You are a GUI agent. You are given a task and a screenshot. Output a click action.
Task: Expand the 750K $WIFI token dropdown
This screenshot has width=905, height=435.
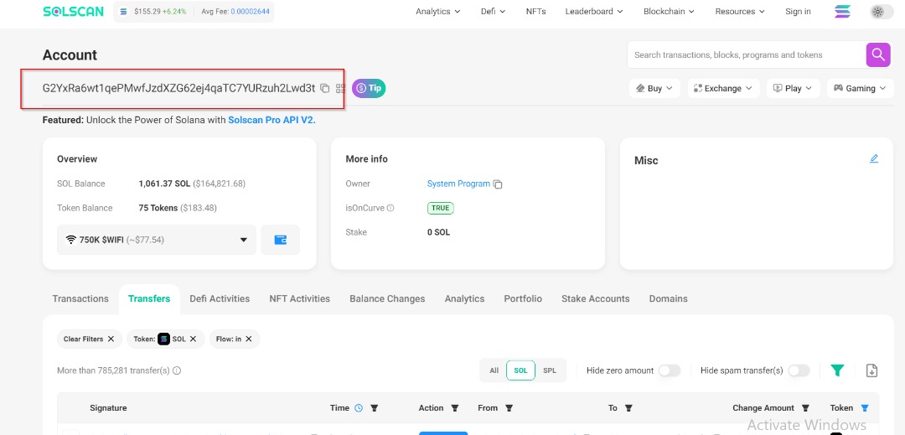coord(157,240)
